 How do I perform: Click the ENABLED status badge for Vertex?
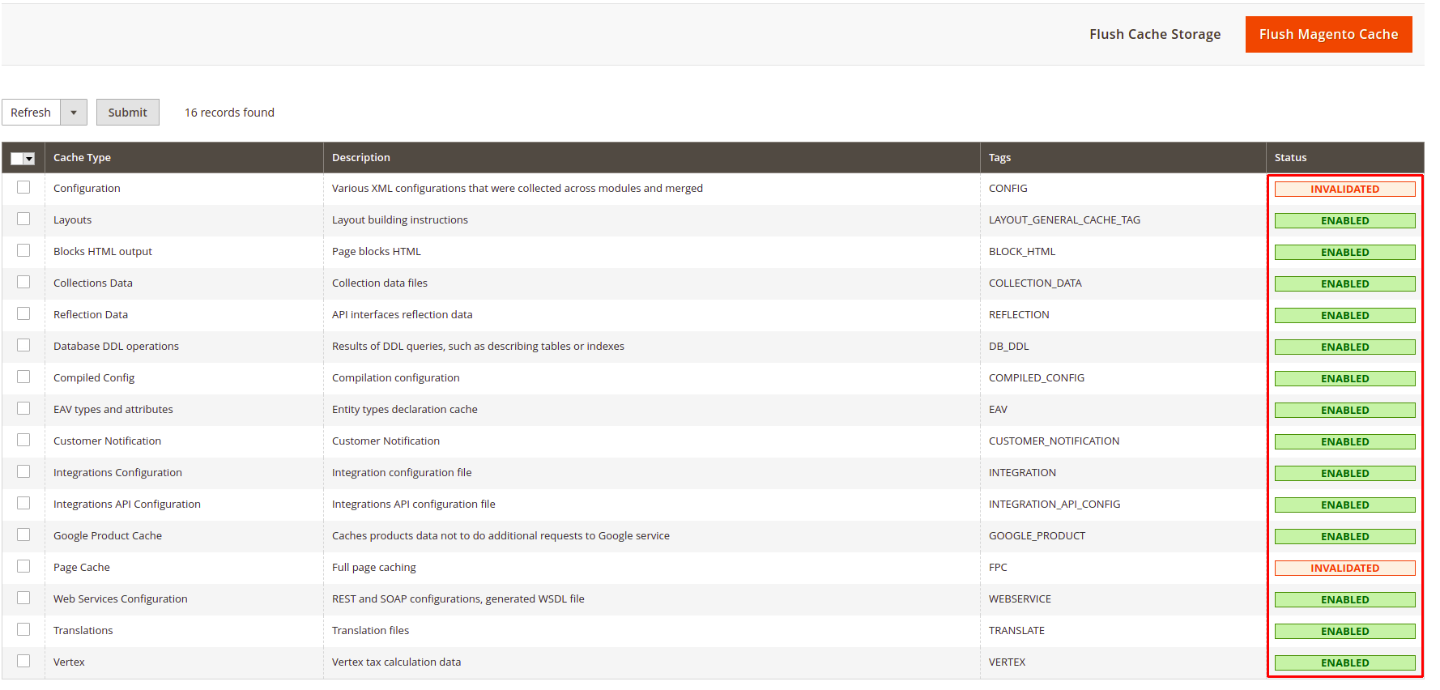coord(1344,662)
